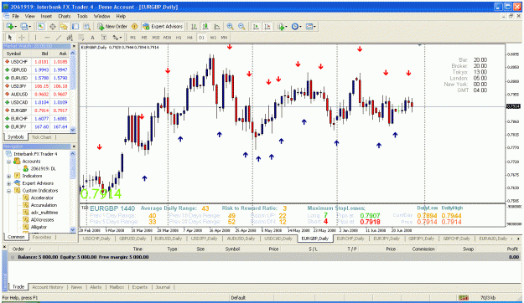
Task: Select the EURGBP row in Market Watch
Action: pyautogui.click(x=37, y=110)
